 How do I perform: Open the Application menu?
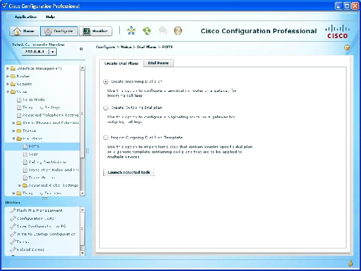pos(26,17)
